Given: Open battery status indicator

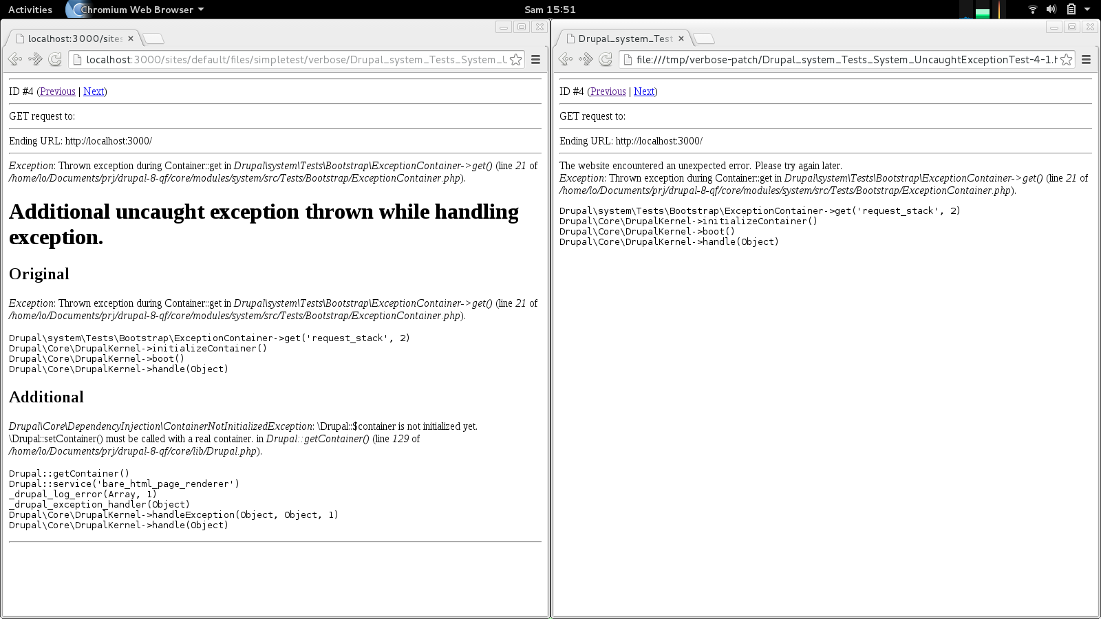Looking at the screenshot, I should (1071, 10).
